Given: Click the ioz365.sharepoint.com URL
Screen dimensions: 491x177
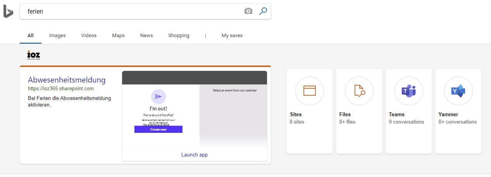Looking at the screenshot, I should click(61, 88).
